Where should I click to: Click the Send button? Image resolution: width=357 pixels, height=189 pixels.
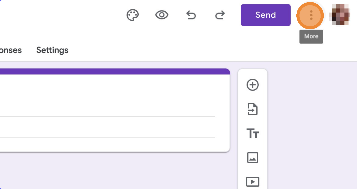coord(265,15)
